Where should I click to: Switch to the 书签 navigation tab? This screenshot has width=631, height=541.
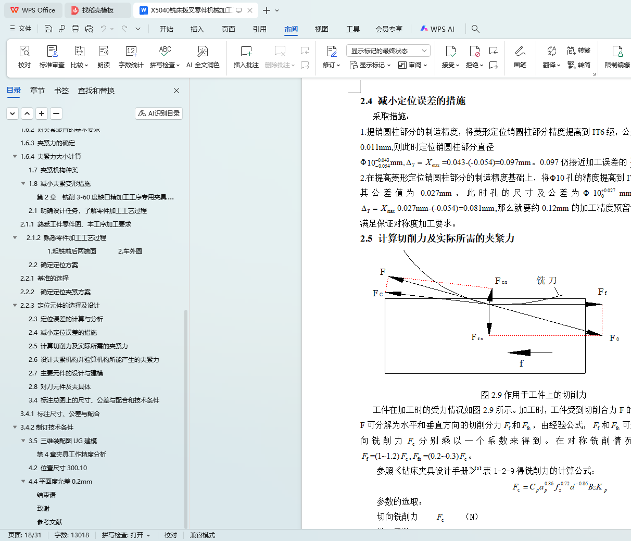[x=61, y=91]
